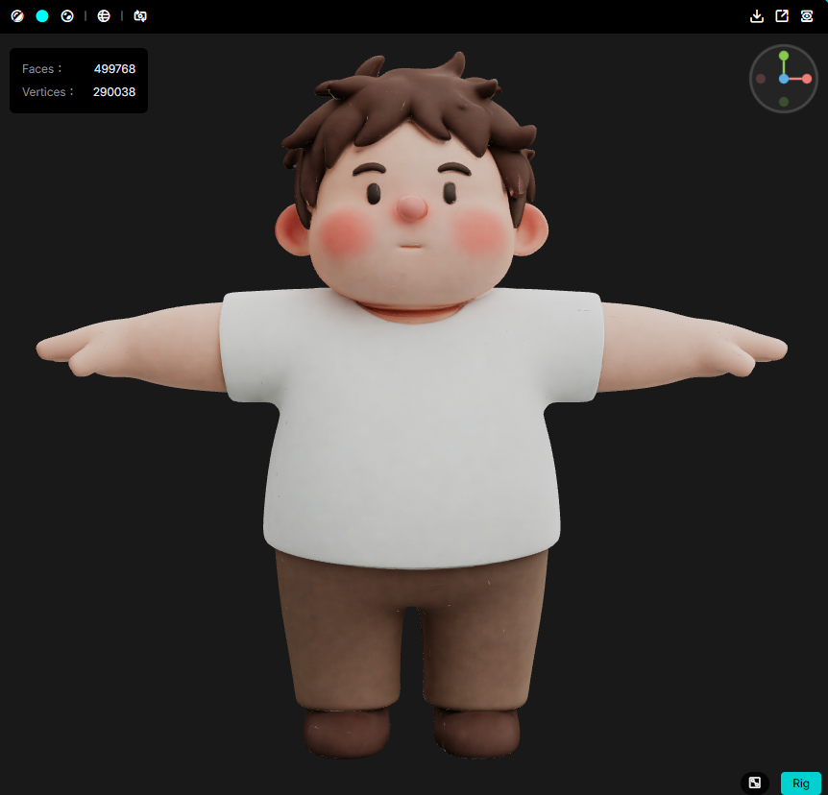Select the solid cyan circle view mode

tap(42, 15)
